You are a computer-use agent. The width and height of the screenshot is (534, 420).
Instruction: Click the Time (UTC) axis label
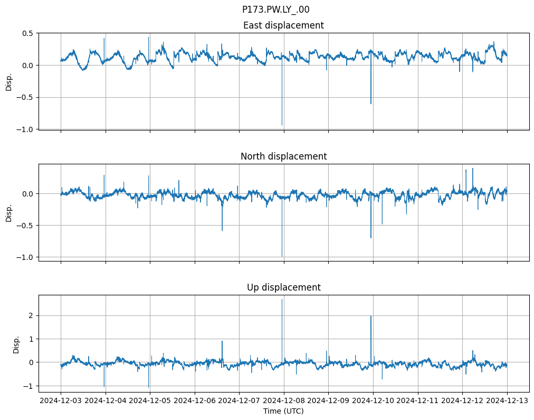tap(283, 411)
